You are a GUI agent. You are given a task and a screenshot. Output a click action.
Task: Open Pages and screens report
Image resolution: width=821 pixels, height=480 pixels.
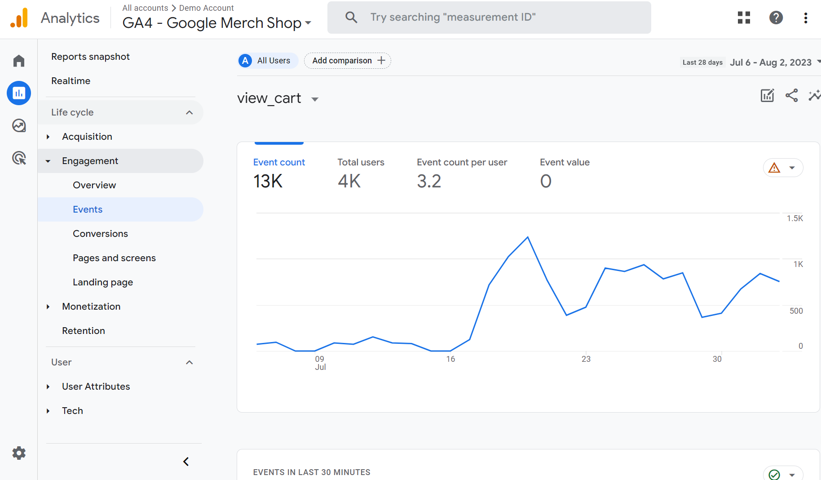pos(114,258)
